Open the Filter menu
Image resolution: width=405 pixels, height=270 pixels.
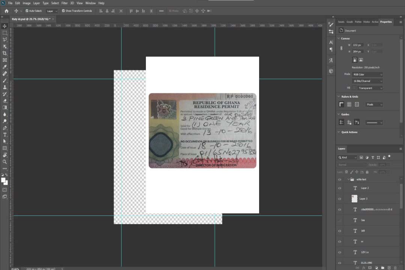point(64,3)
